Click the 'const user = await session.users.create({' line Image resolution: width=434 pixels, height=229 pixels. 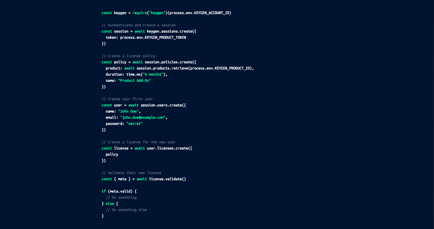144,105
